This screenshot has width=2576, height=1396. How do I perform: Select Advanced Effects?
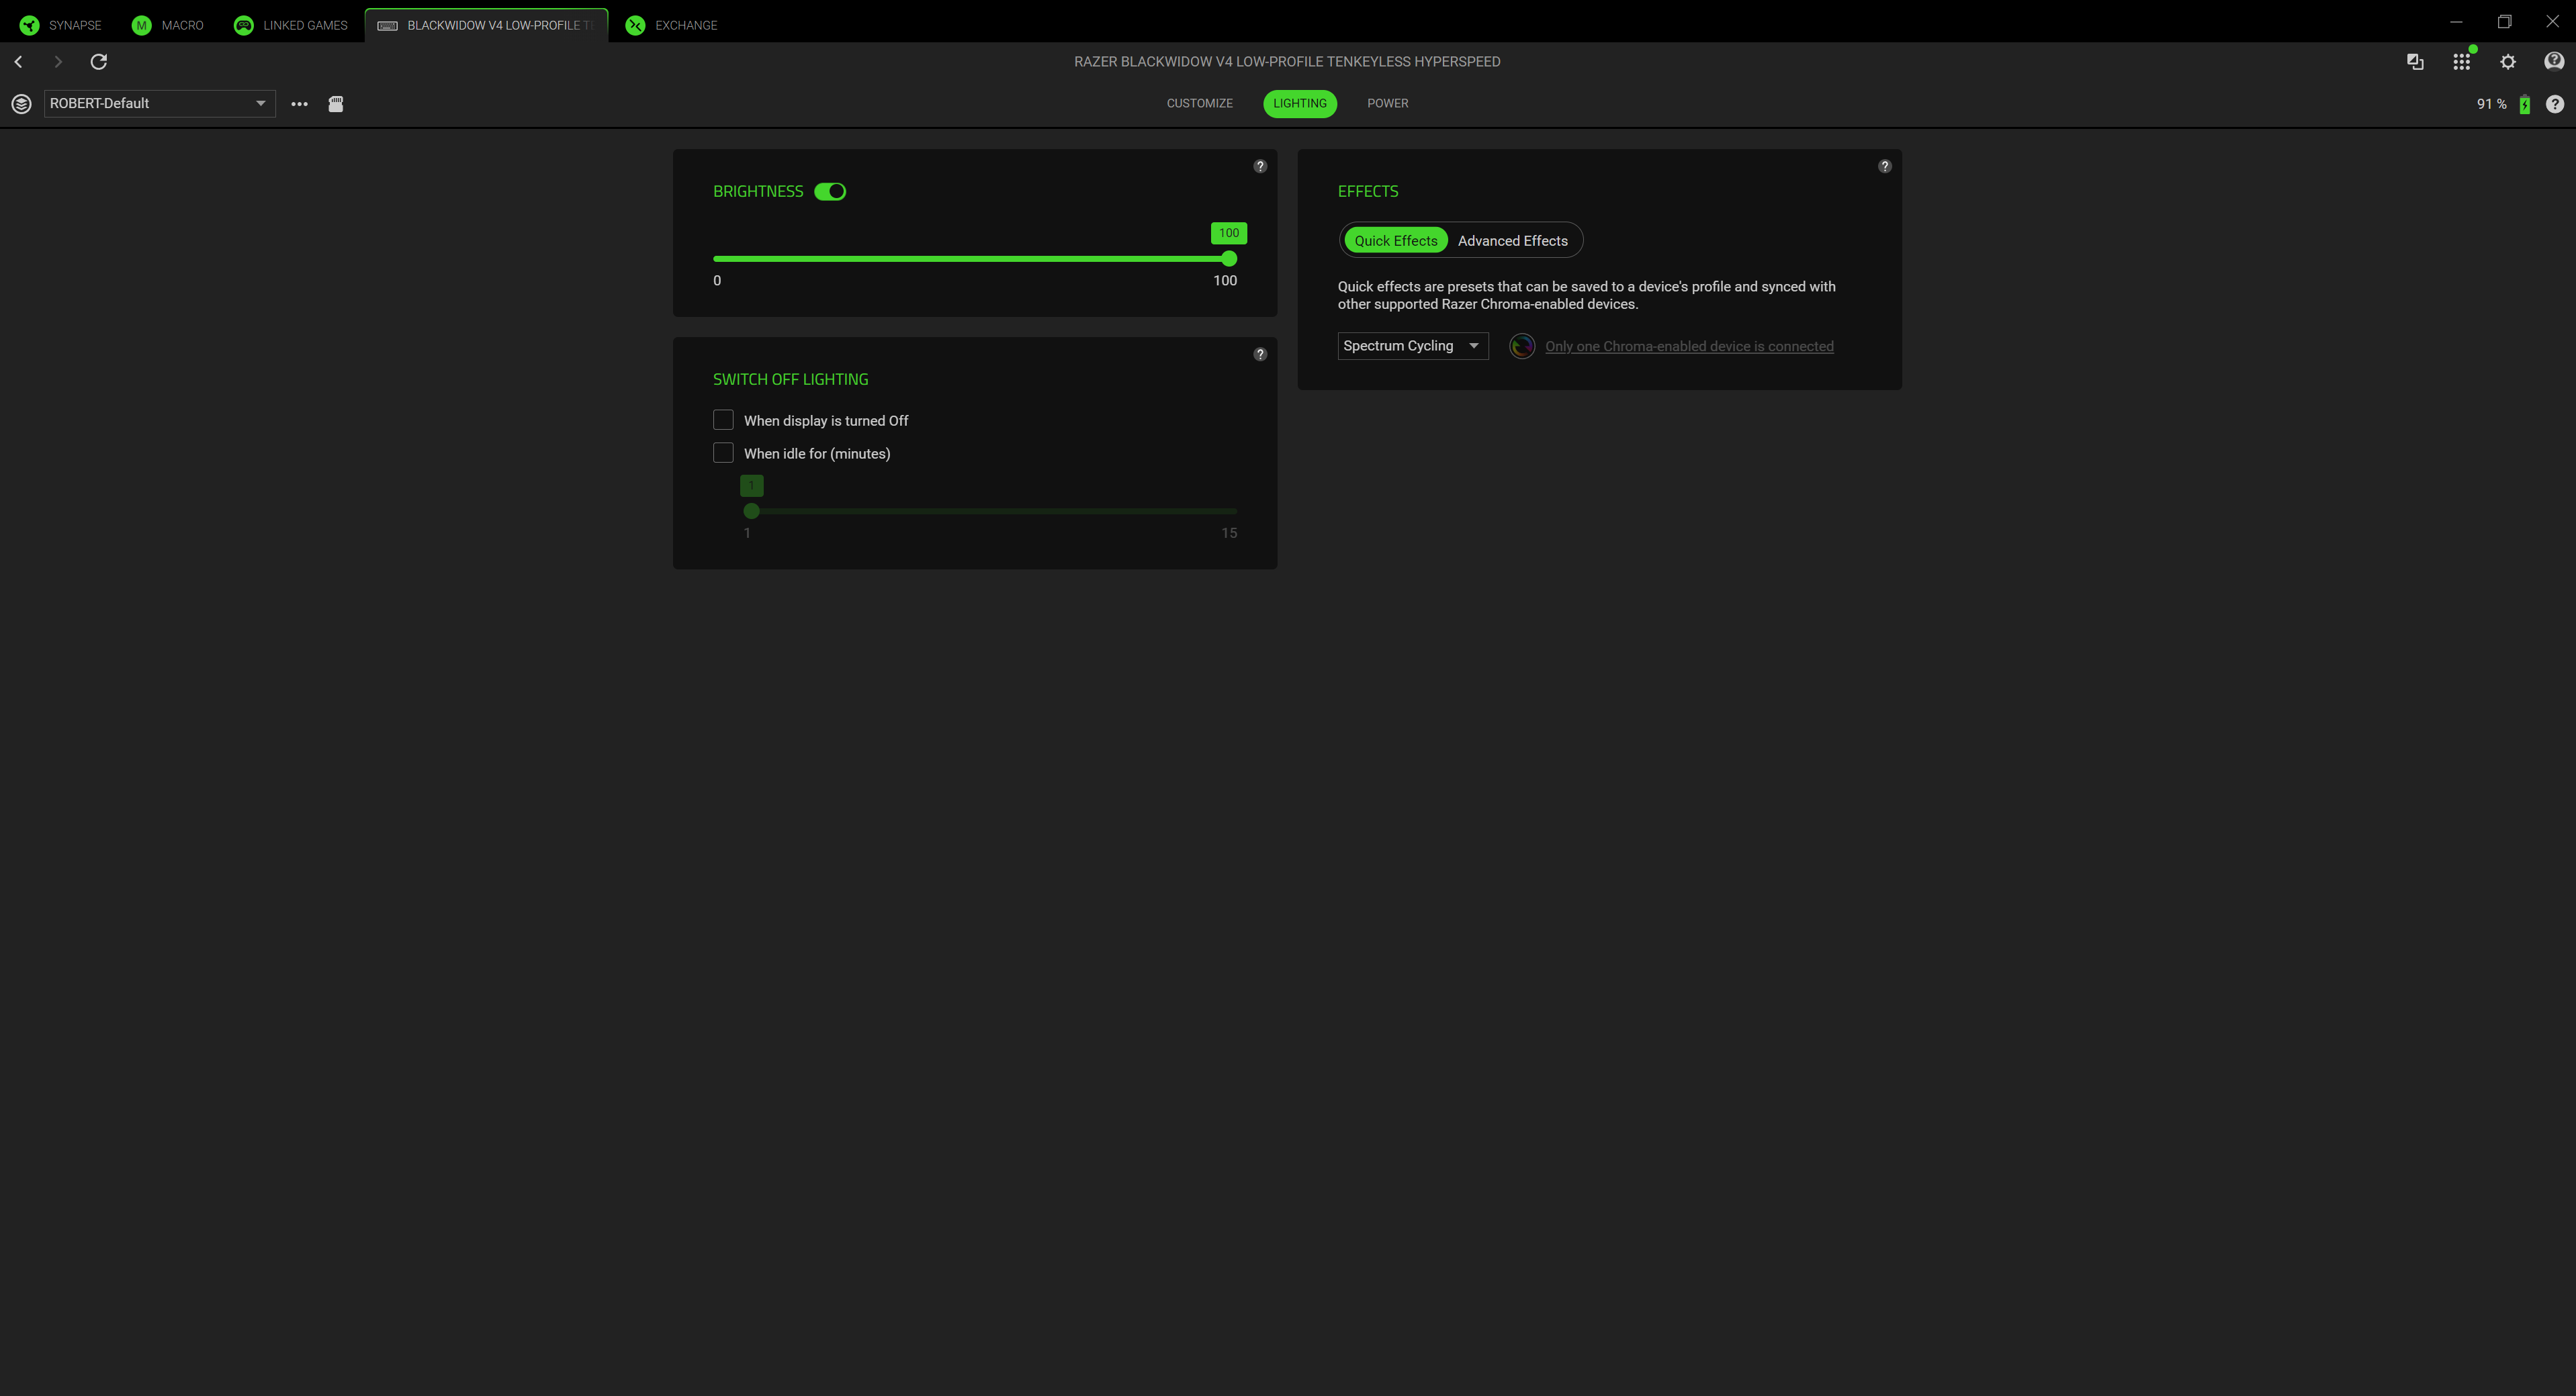(1512, 241)
